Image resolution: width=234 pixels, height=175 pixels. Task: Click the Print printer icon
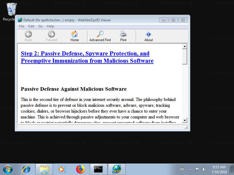123,34
